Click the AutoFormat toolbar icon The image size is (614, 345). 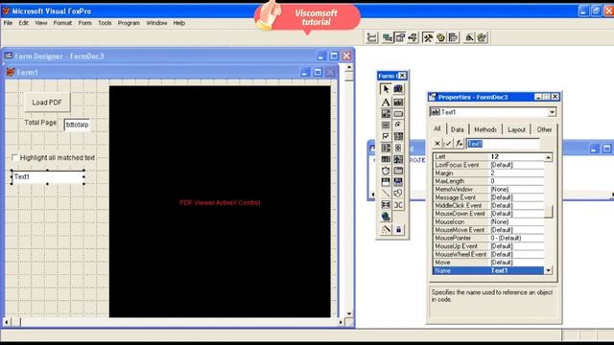[482, 37]
